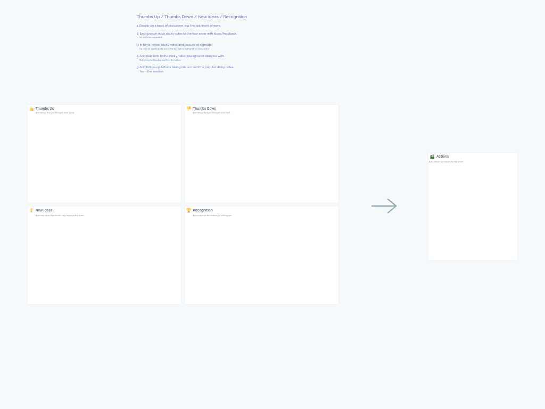
Task: Select step 5 'Add follow-up Actions' text
Action: pyautogui.click(x=185, y=69)
